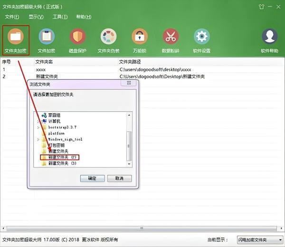The height and width of the screenshot is (247, 285).
Task: Open the 文件加密 file encryption tool
Action: coord(47,37)
